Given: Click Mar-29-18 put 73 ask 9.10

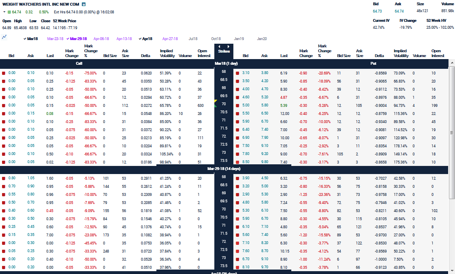Looking at the screenshot, I should click(x=264, y=259).
